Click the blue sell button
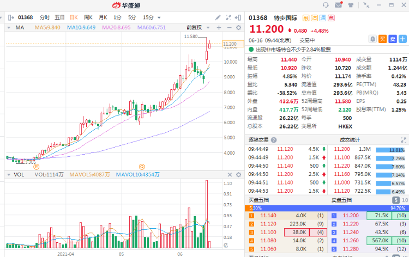This screenshot has width=409, height=257. click(393, 39)
